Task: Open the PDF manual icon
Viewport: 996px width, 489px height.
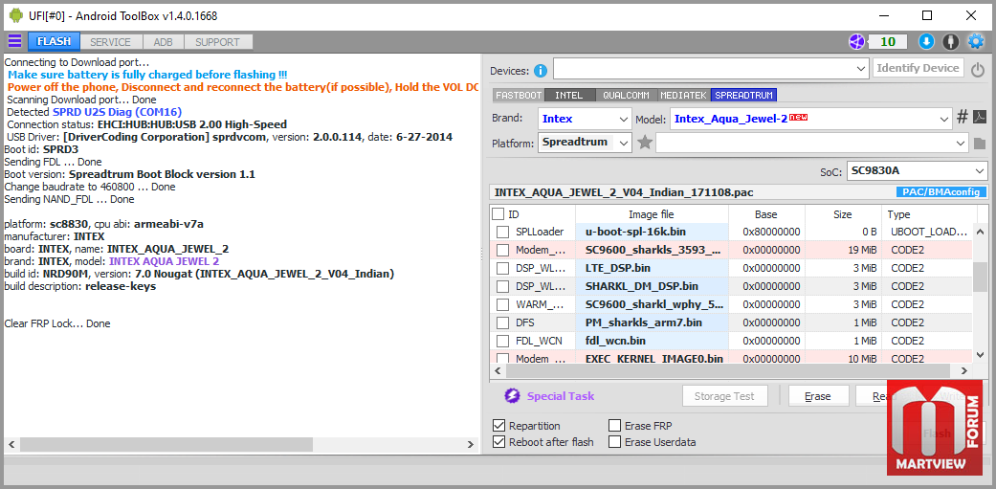Action: (x=980, y=118)
